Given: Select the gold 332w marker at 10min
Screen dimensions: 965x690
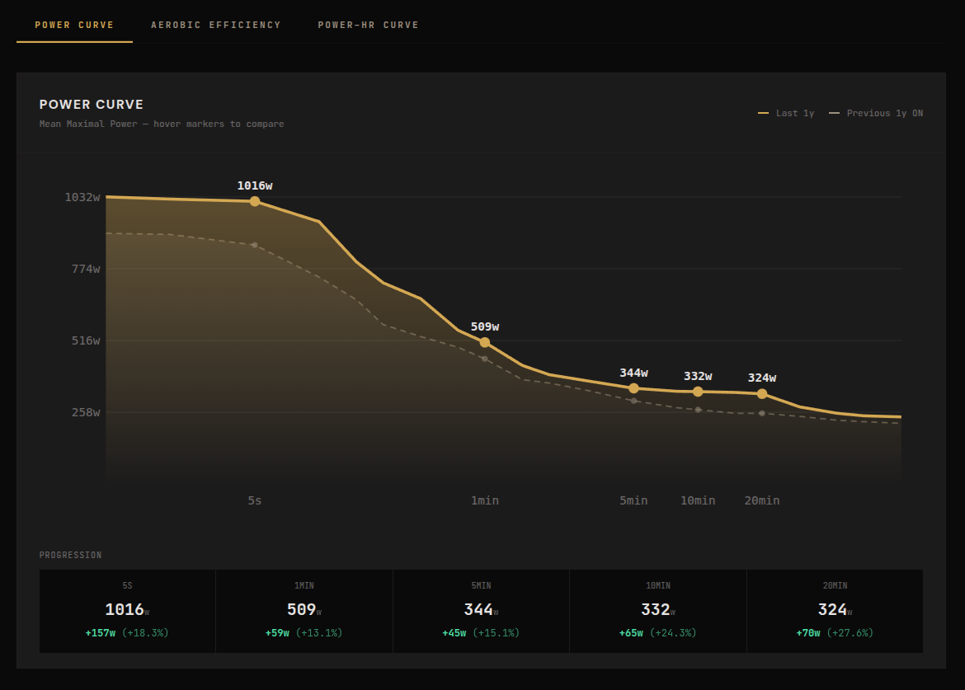Looking at the screenshot, I should point(698,392).
